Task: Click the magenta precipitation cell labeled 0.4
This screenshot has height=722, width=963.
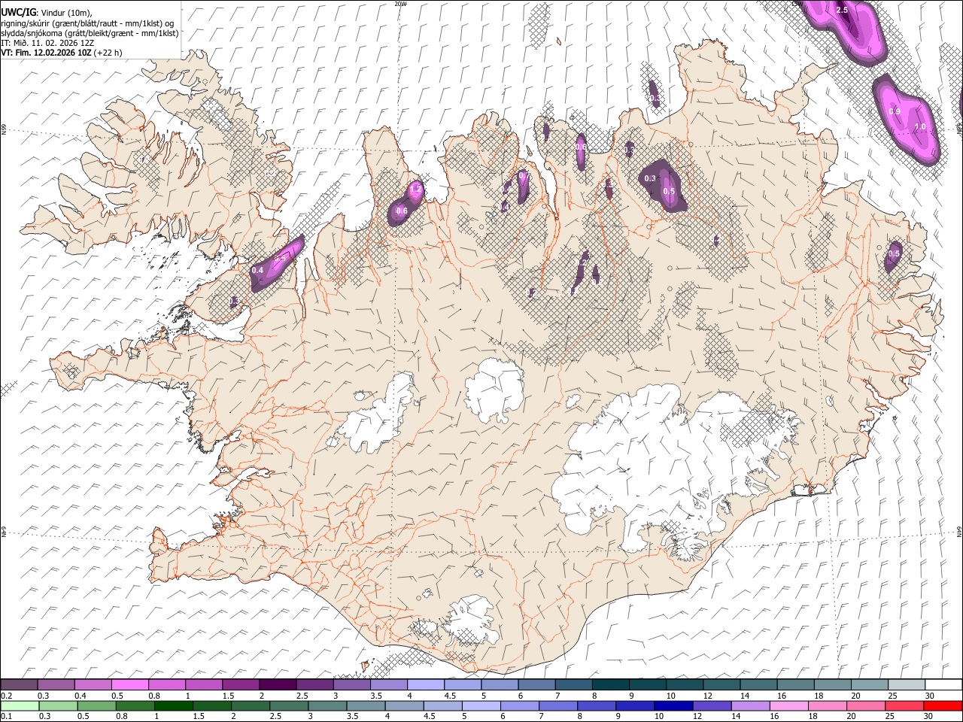Action: (x=277, y=263)
